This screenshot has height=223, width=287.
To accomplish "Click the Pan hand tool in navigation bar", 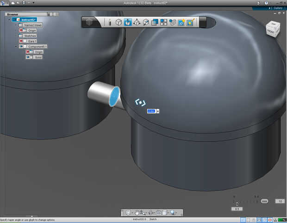I will tap(137, 212).
